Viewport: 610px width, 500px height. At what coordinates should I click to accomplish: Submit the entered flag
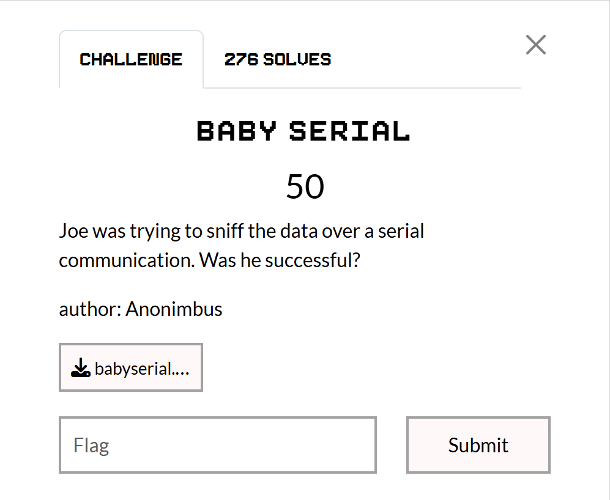tap(478, 445)
